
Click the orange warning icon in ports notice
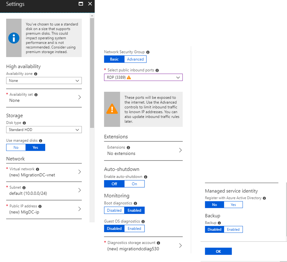click(112, 109)
